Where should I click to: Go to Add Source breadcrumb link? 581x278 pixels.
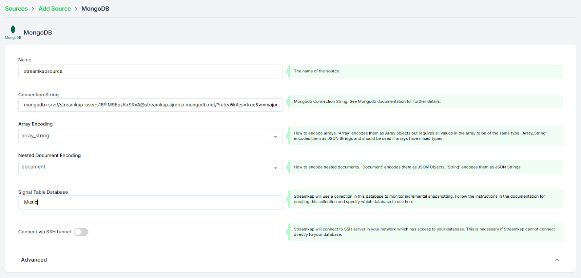click(x=54, y=9)
